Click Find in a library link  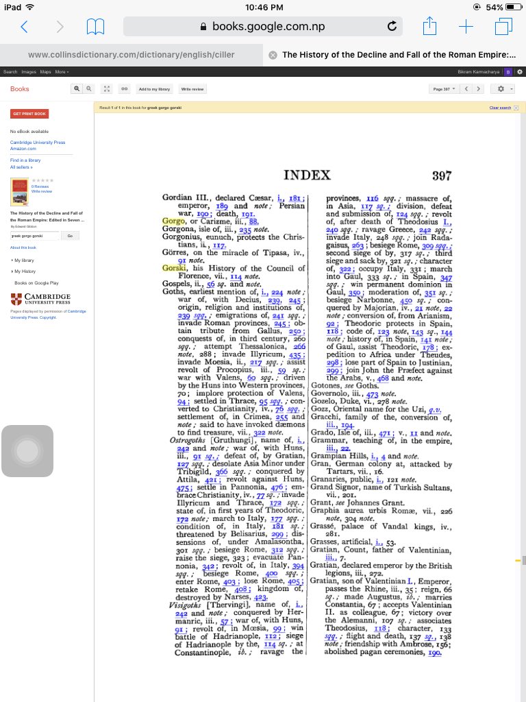(x=25, y=160)
